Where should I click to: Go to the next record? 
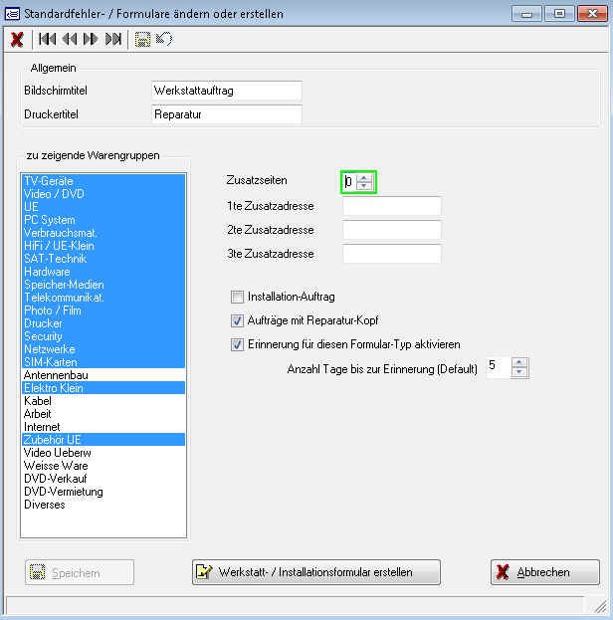pyautogui.click(x=91, y=40)
